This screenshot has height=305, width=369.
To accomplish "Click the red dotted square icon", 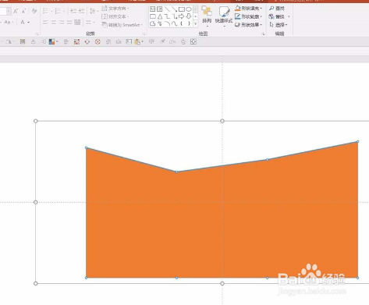I will [76, 41].
